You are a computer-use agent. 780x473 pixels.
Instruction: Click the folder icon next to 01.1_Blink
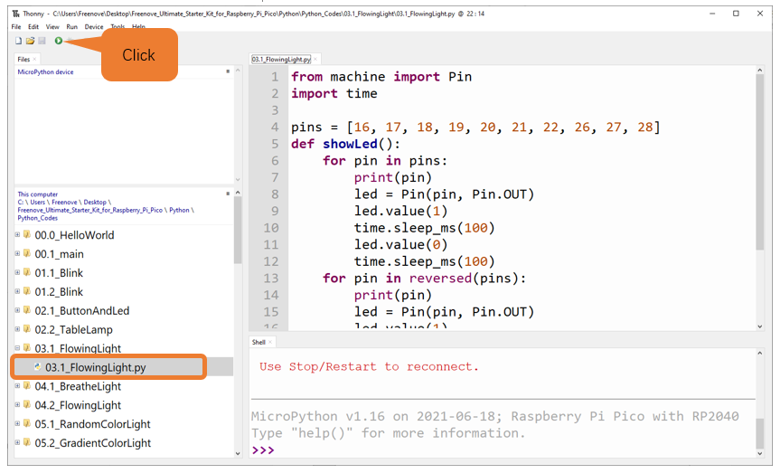(27, 272)
